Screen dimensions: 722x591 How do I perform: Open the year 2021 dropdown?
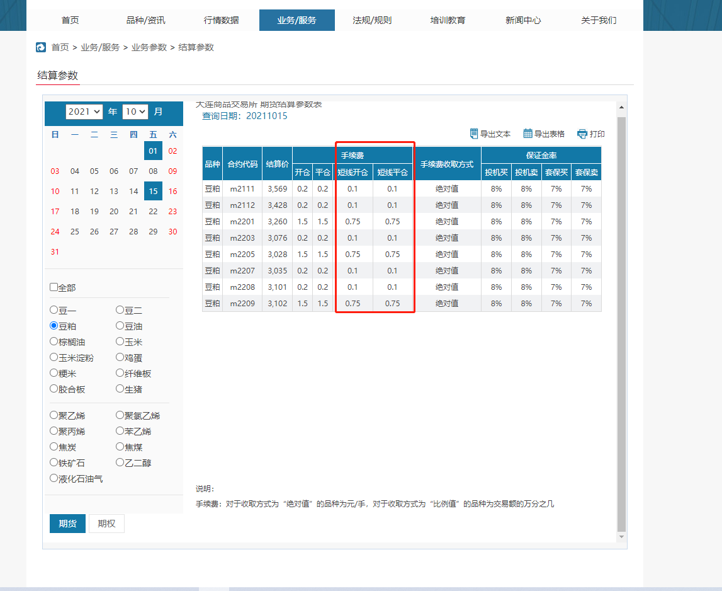click(84, 112)
